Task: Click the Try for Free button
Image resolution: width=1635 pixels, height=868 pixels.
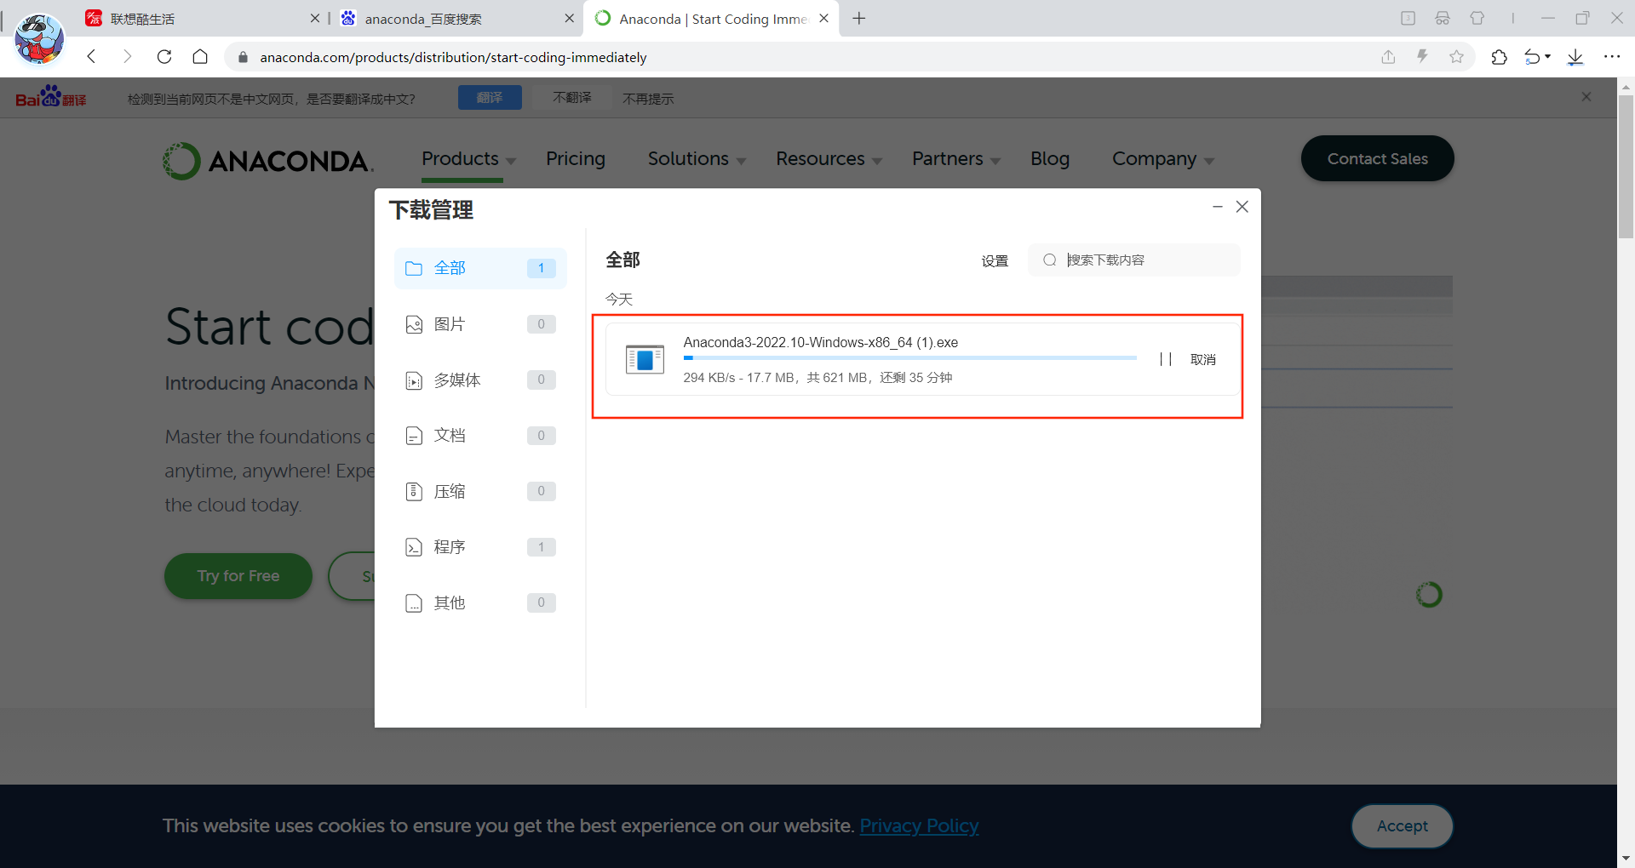Action: click(238, 576)
